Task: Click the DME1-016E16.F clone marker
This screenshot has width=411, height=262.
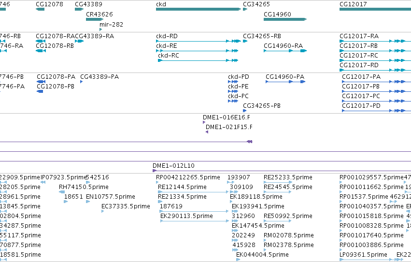Action: 204,122
